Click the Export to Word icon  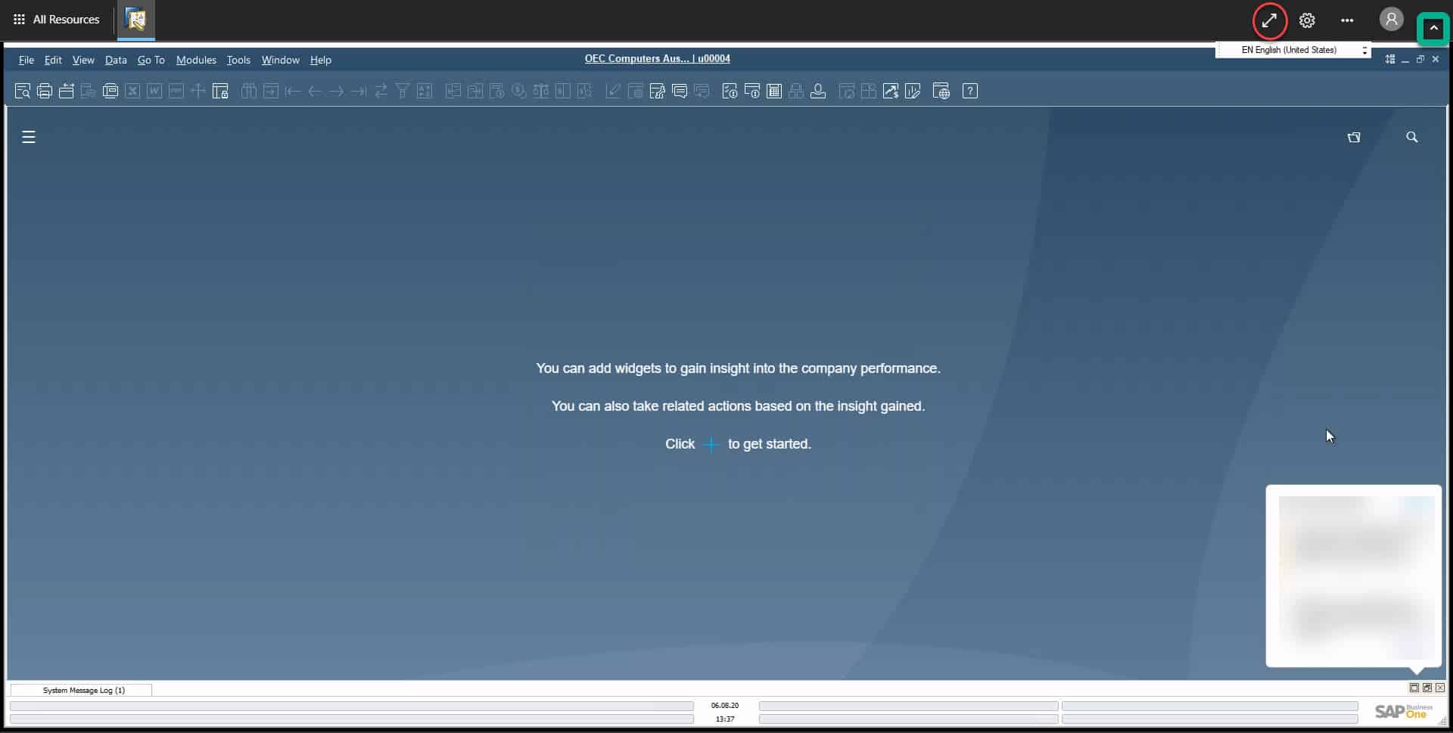[154, 92]
